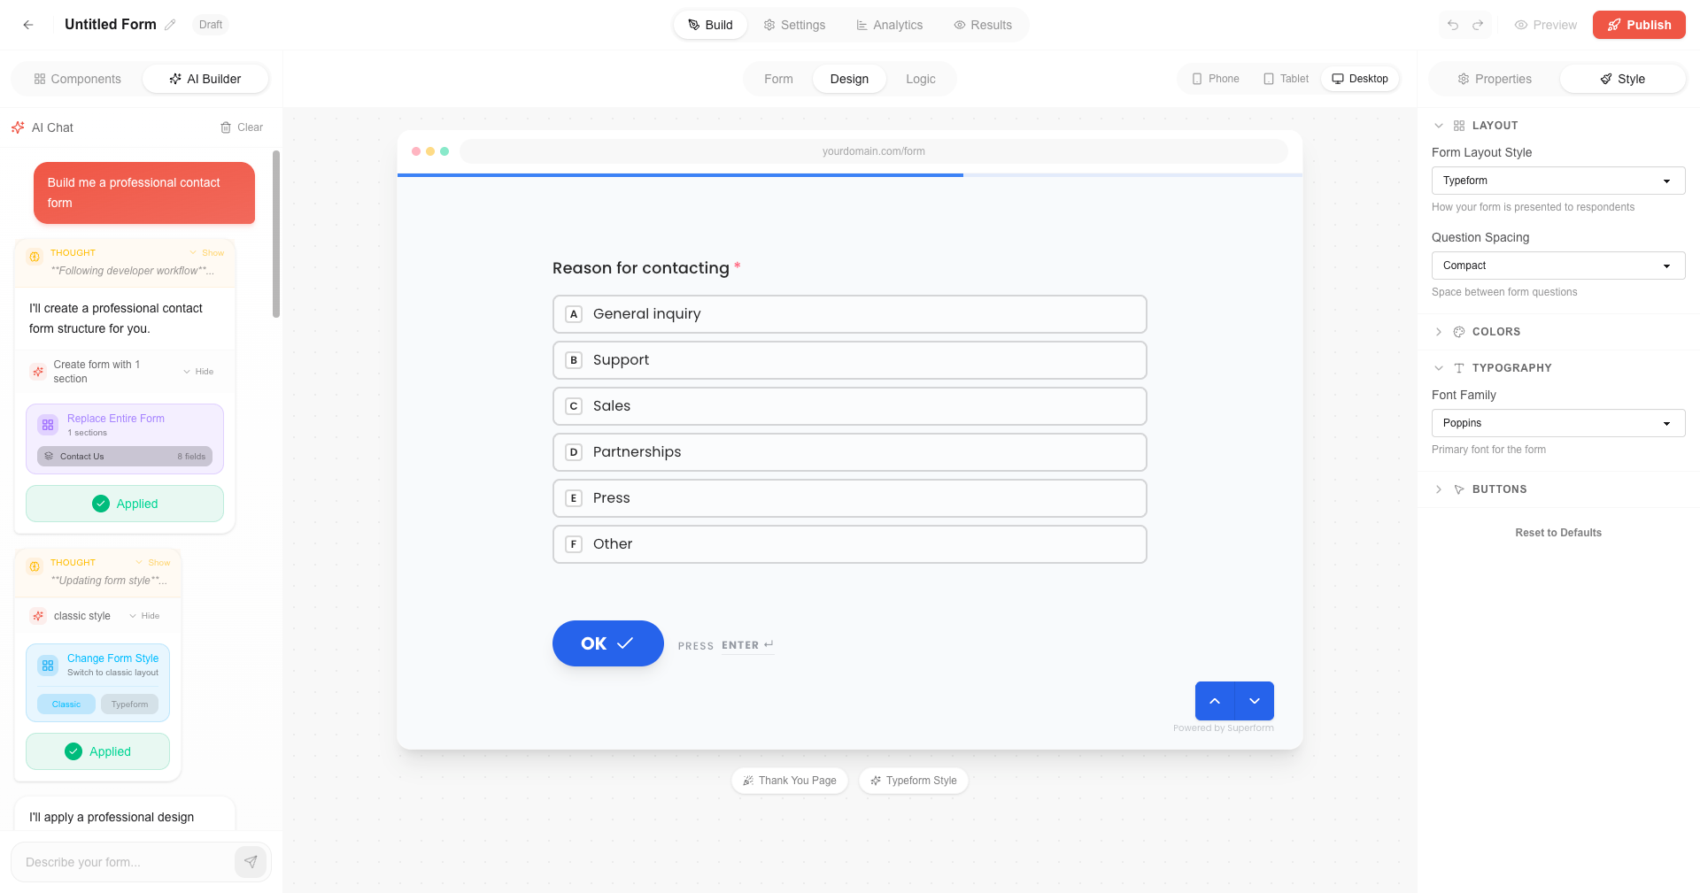Send a message using the paper plane icon
Viewport: 1700px width, 893px height.
(251, 861)
